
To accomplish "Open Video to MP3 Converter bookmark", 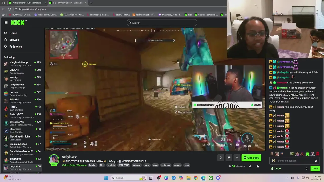I will [x=46, y=15].
